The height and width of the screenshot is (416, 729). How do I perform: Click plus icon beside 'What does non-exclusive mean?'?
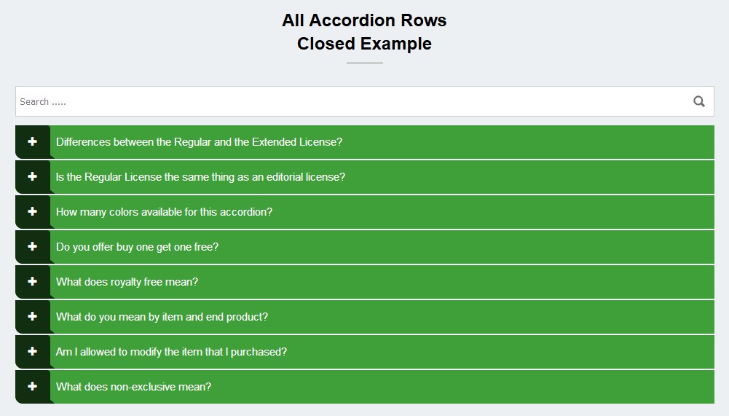tap(32, 387)
